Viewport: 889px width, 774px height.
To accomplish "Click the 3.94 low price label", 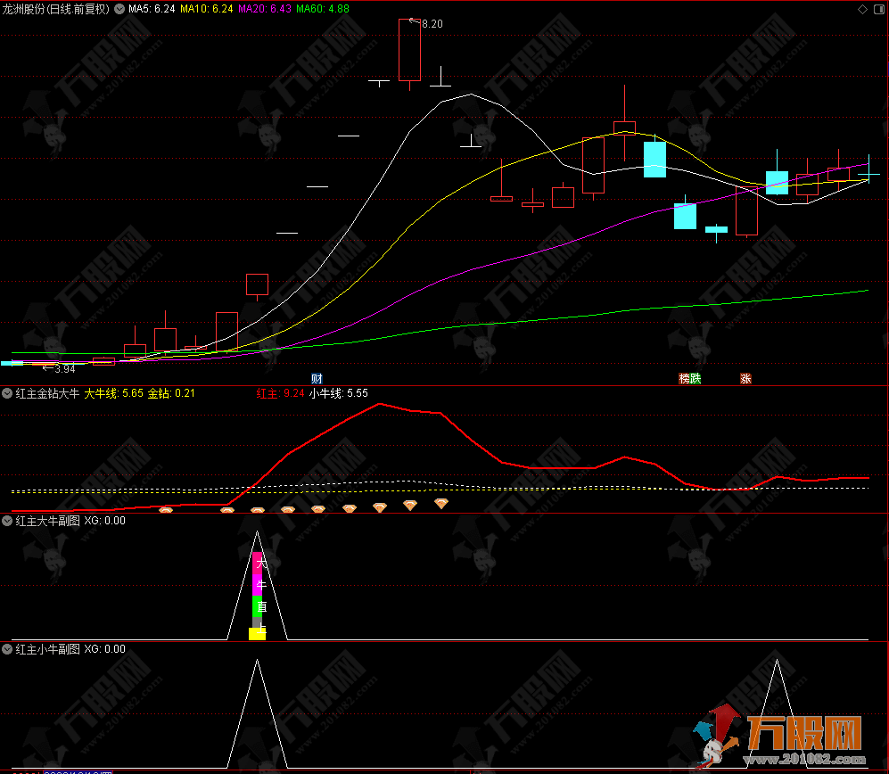I will 64,369.
